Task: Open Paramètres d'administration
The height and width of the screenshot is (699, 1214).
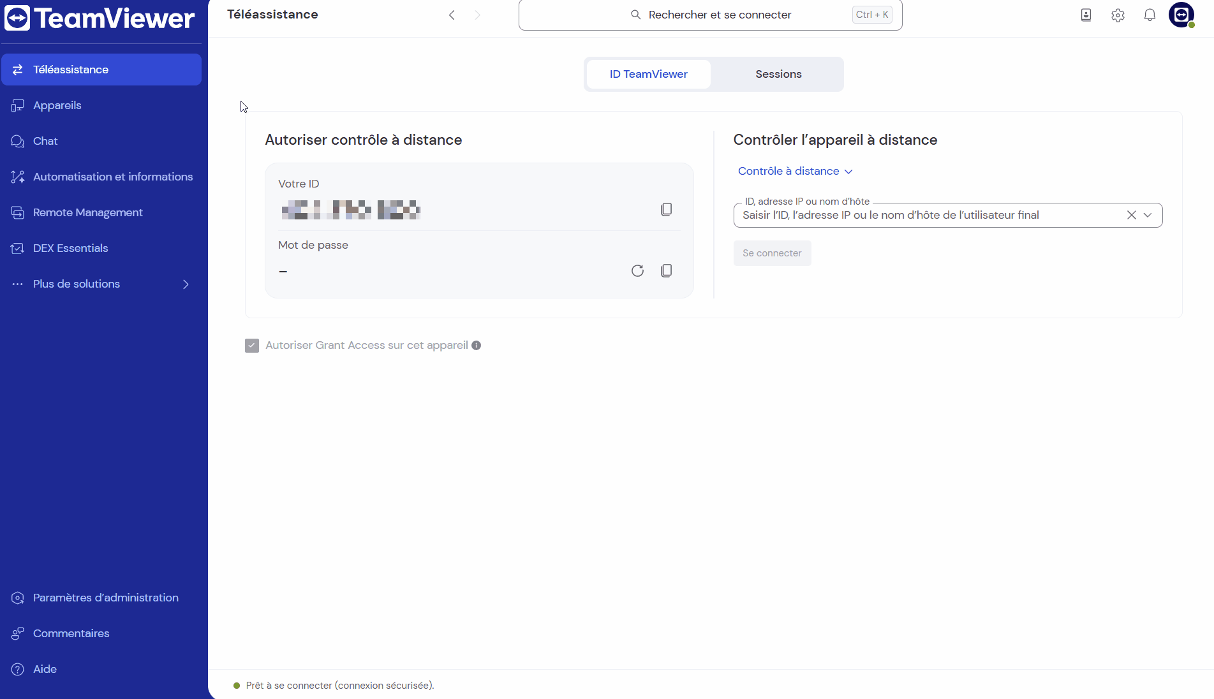Action: click(x=106, y=598)
